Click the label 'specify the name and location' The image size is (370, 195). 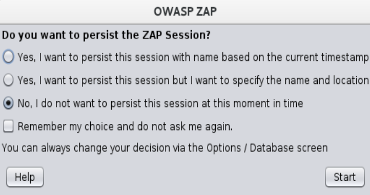(301, 80)
